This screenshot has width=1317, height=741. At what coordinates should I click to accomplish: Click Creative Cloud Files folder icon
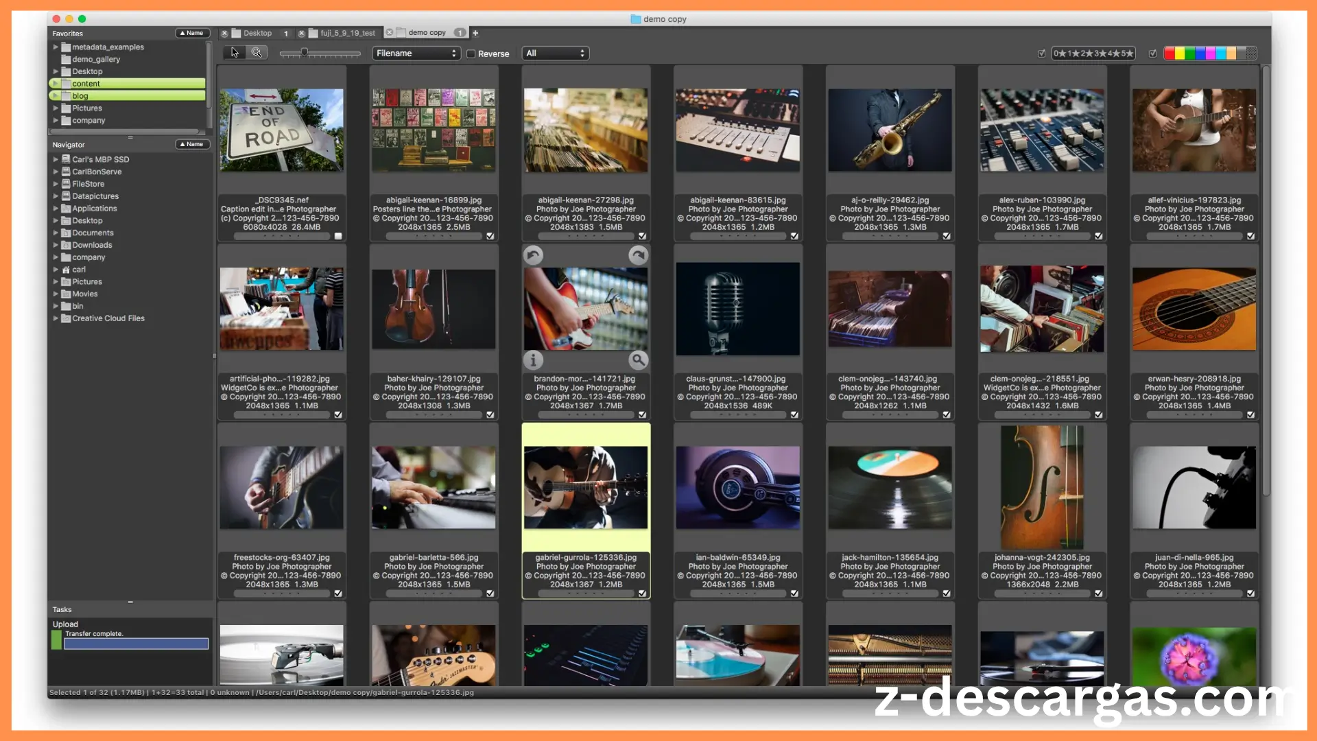[66, 318]
